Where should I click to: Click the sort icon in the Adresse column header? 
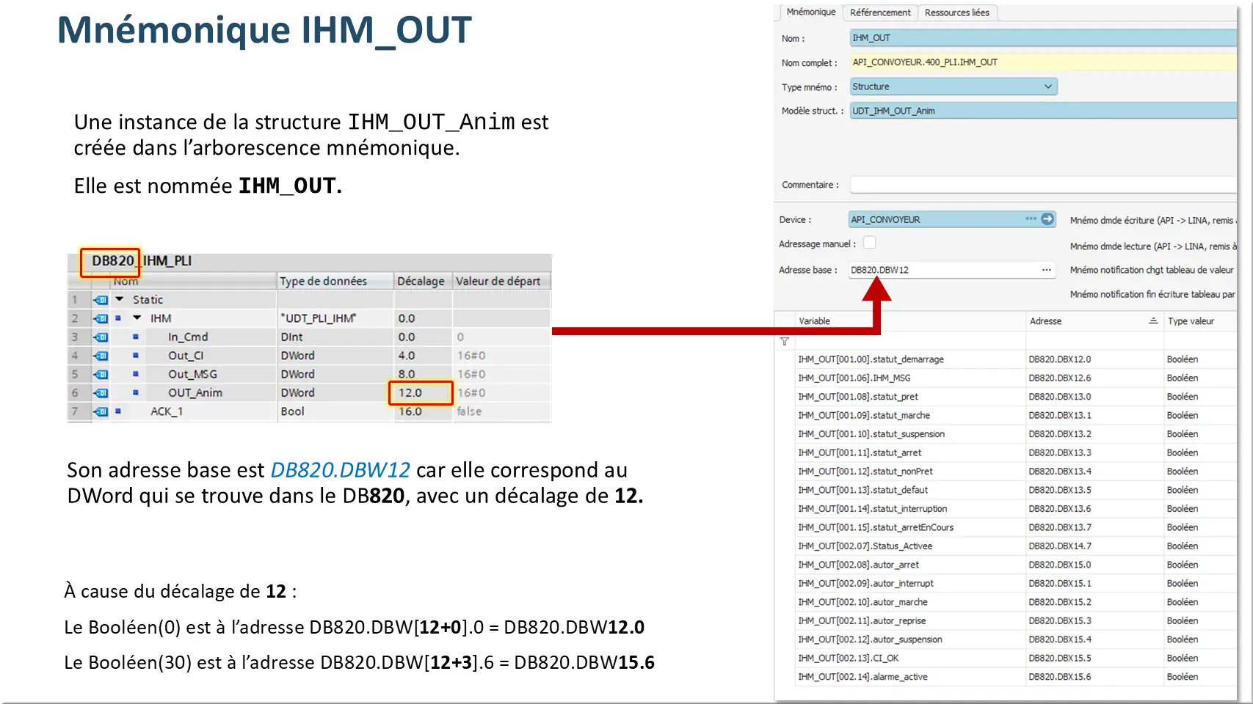point(1153,321)
